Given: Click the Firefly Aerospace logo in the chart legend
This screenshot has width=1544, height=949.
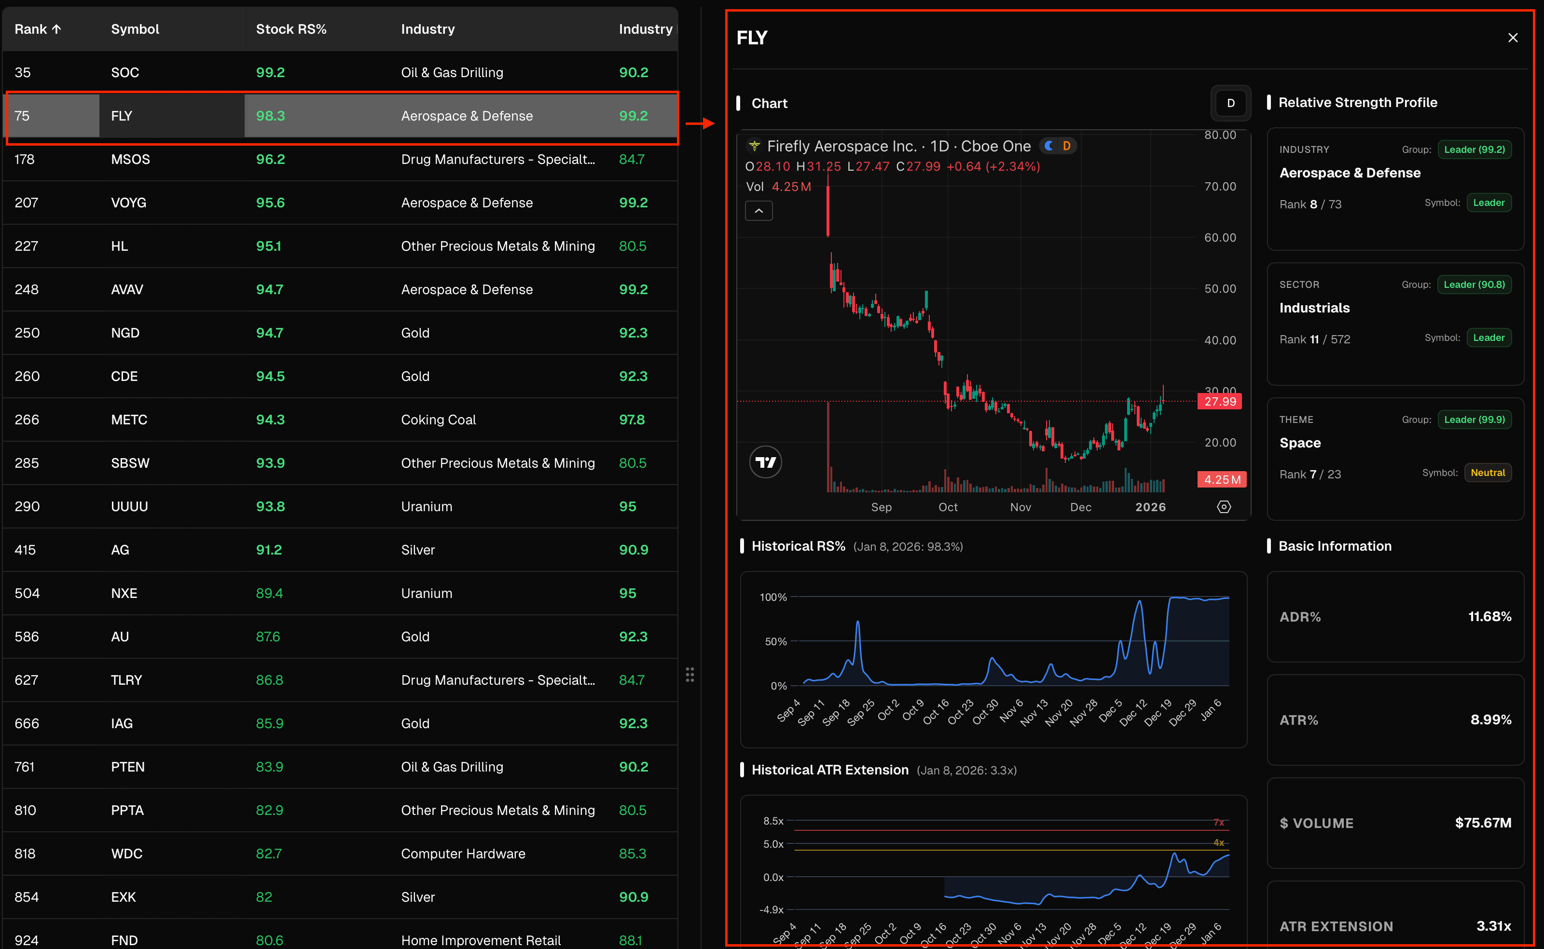Looking at the screenshot, I should (x=754, y=146).
